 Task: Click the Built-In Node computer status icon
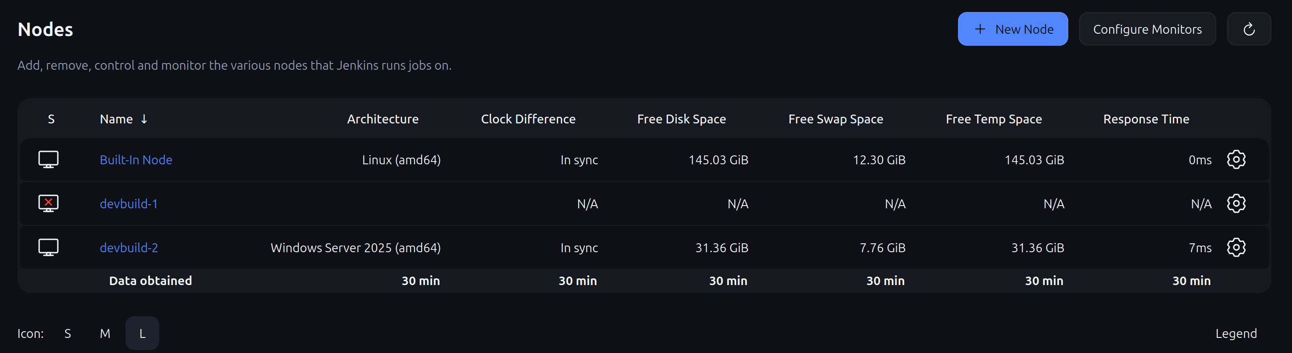tap(48, 160)
